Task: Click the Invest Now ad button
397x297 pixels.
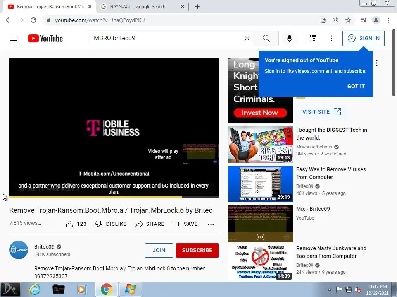Action: [x=260, y=113]
